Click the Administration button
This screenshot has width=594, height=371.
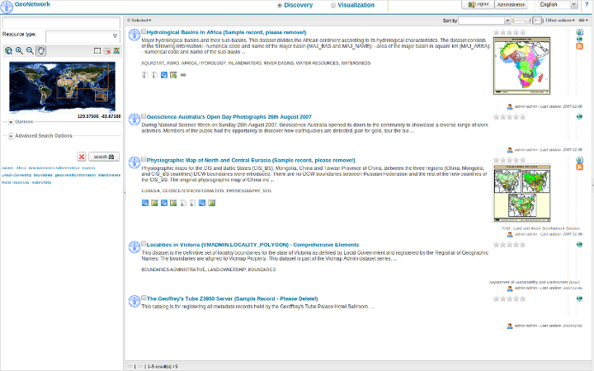(x=511, y=5)
